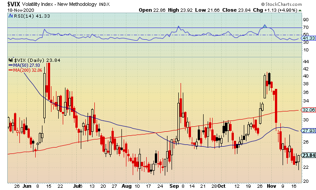The width and height of the screenshot is (316, 190).
Task: Click the red MA(200) legend line
Action: point(10,70)
